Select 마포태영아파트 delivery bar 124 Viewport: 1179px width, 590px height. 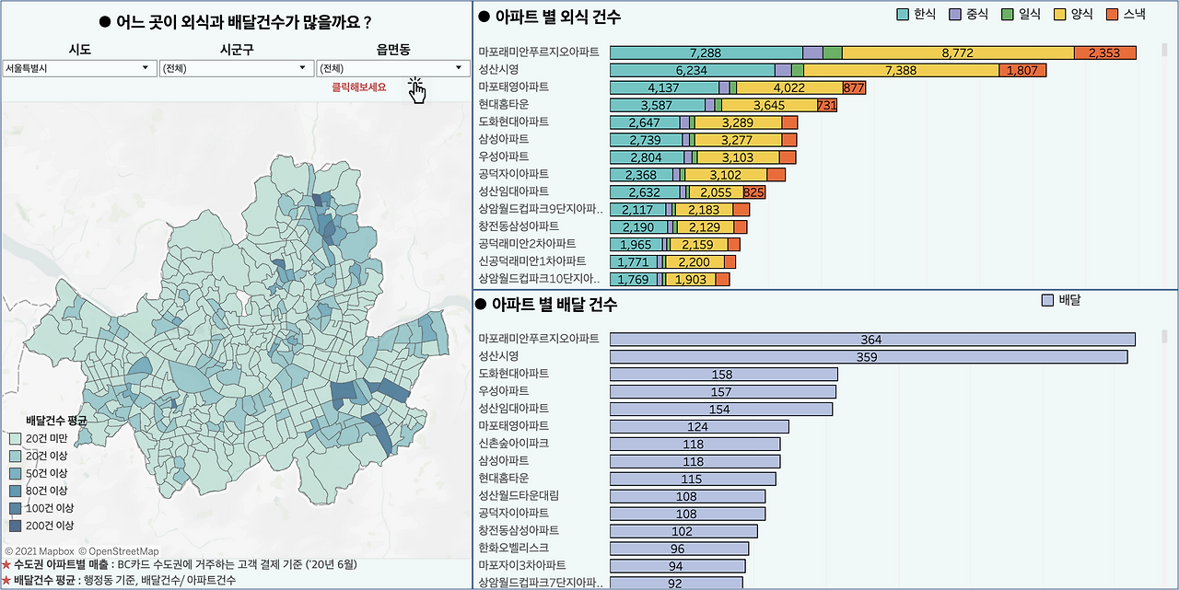pyautogui.click(x=700, y=426)
